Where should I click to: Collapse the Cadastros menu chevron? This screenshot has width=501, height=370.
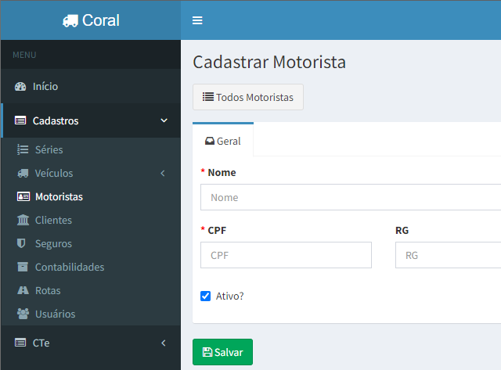click(164, 121)
